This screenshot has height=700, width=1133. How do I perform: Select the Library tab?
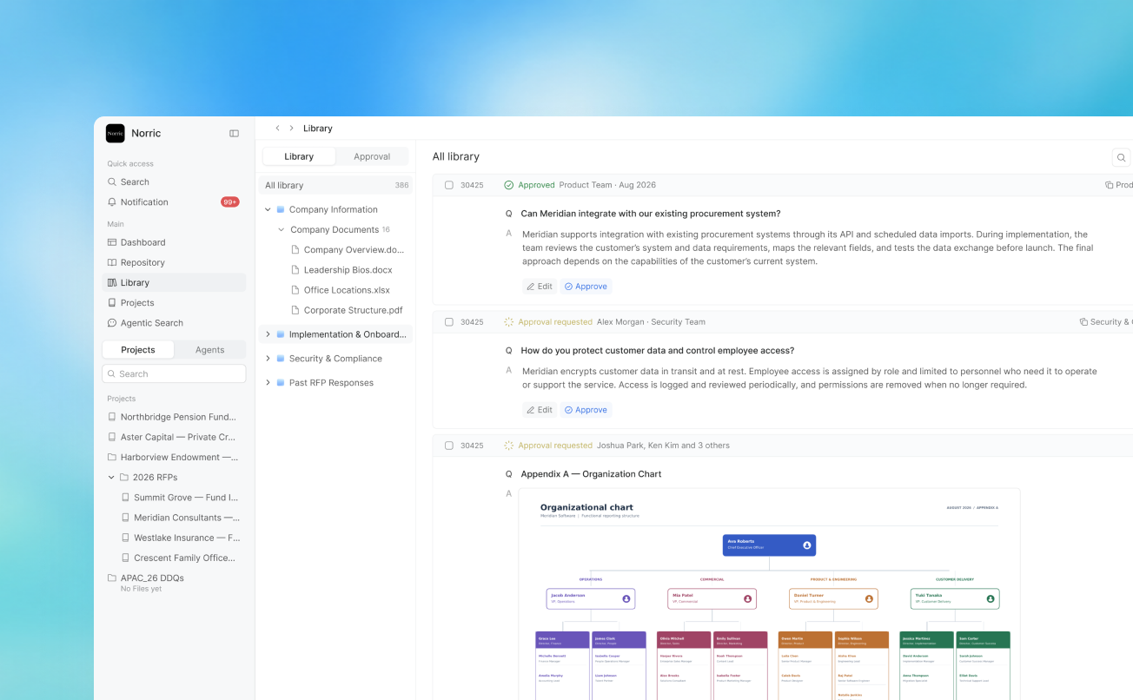coord(299,156)
